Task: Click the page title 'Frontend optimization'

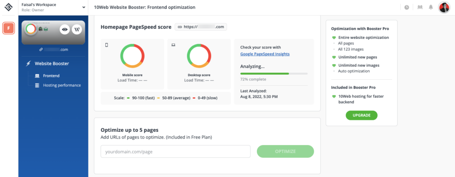Action: tap(171, 7)
